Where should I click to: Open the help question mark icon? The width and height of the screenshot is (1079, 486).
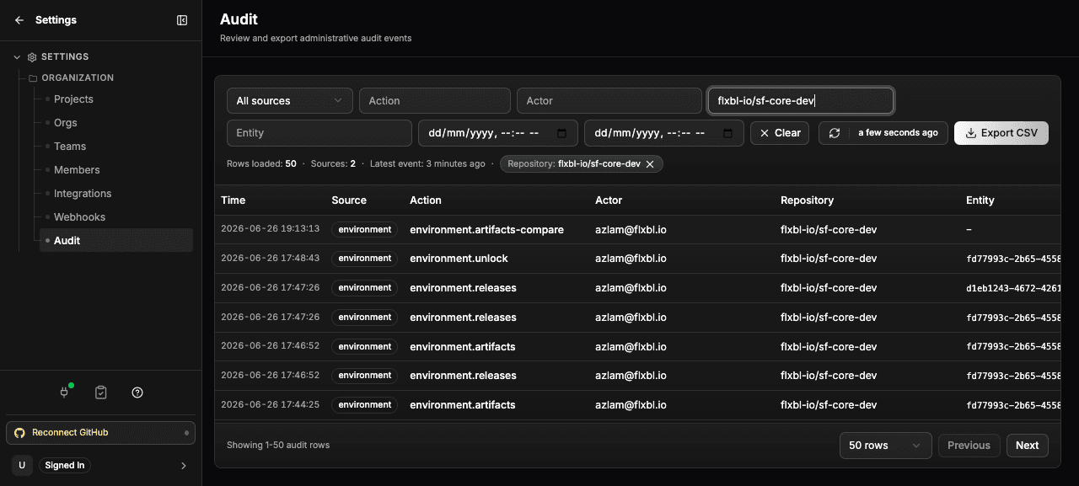(137, 393)
